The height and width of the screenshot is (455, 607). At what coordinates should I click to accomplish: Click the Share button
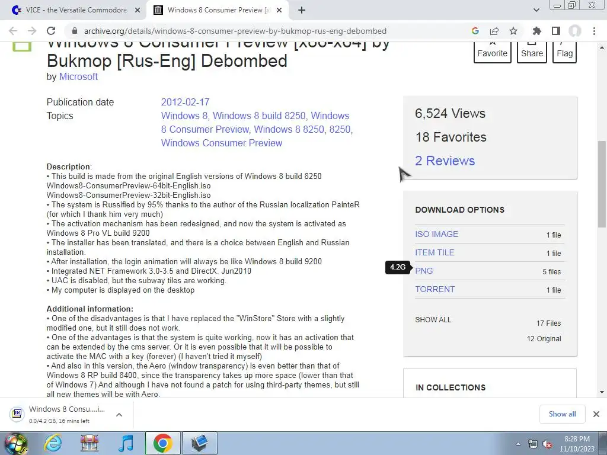(x=532, y=52)
